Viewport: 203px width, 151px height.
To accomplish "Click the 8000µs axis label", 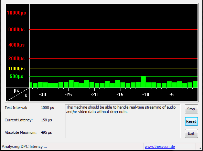I will click(x=17, y=29).
